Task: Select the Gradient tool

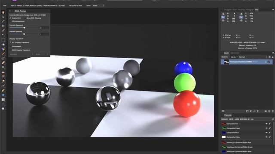Action: 3,49
